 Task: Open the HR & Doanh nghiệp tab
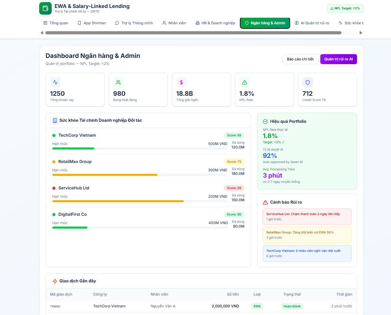[215, 23]
